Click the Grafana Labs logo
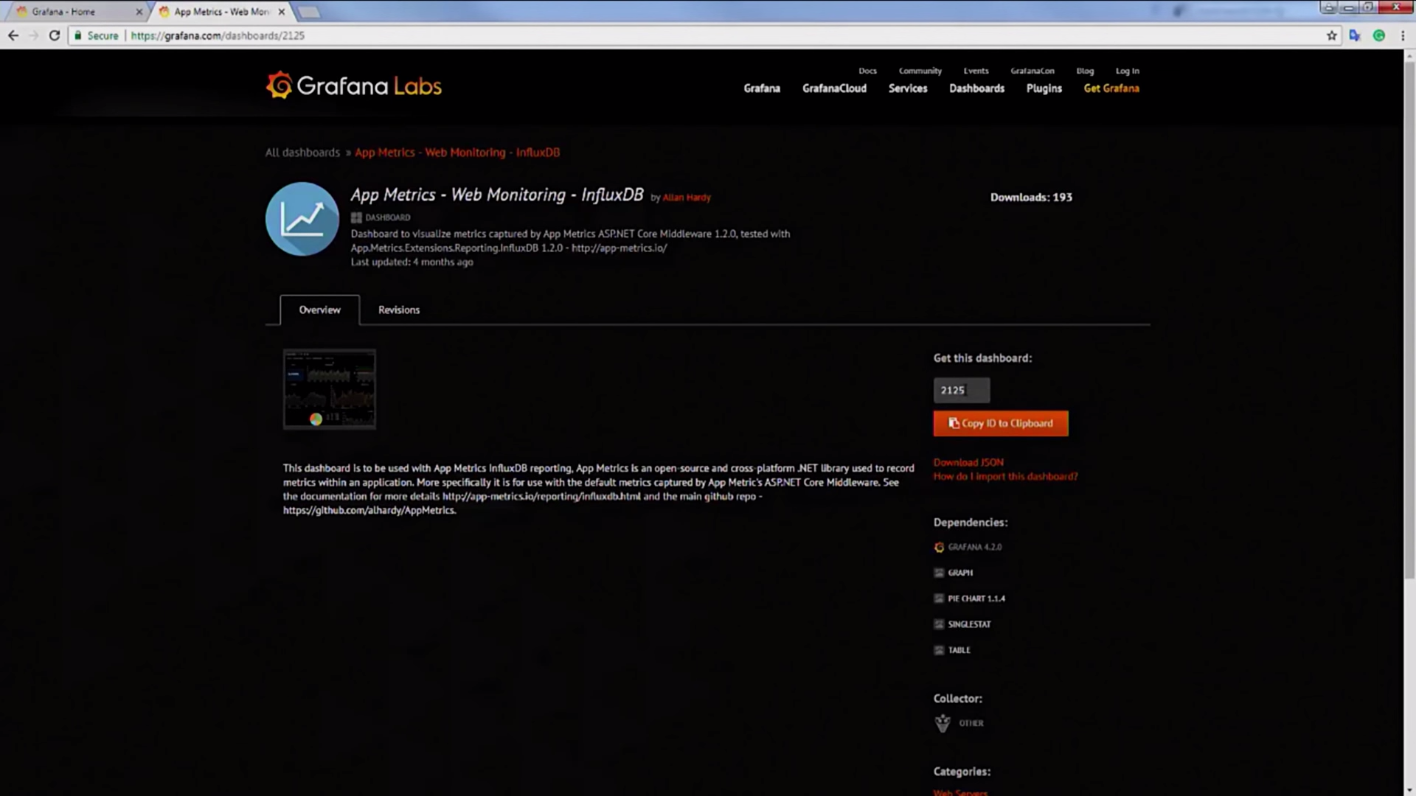The image size is (1416, 796). 353,85
